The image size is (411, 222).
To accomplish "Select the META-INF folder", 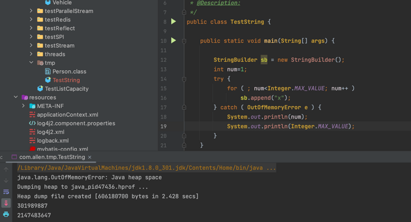I will (x=51, y=106).
